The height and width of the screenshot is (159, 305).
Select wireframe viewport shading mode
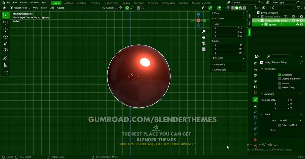click(x=233, y=8)
